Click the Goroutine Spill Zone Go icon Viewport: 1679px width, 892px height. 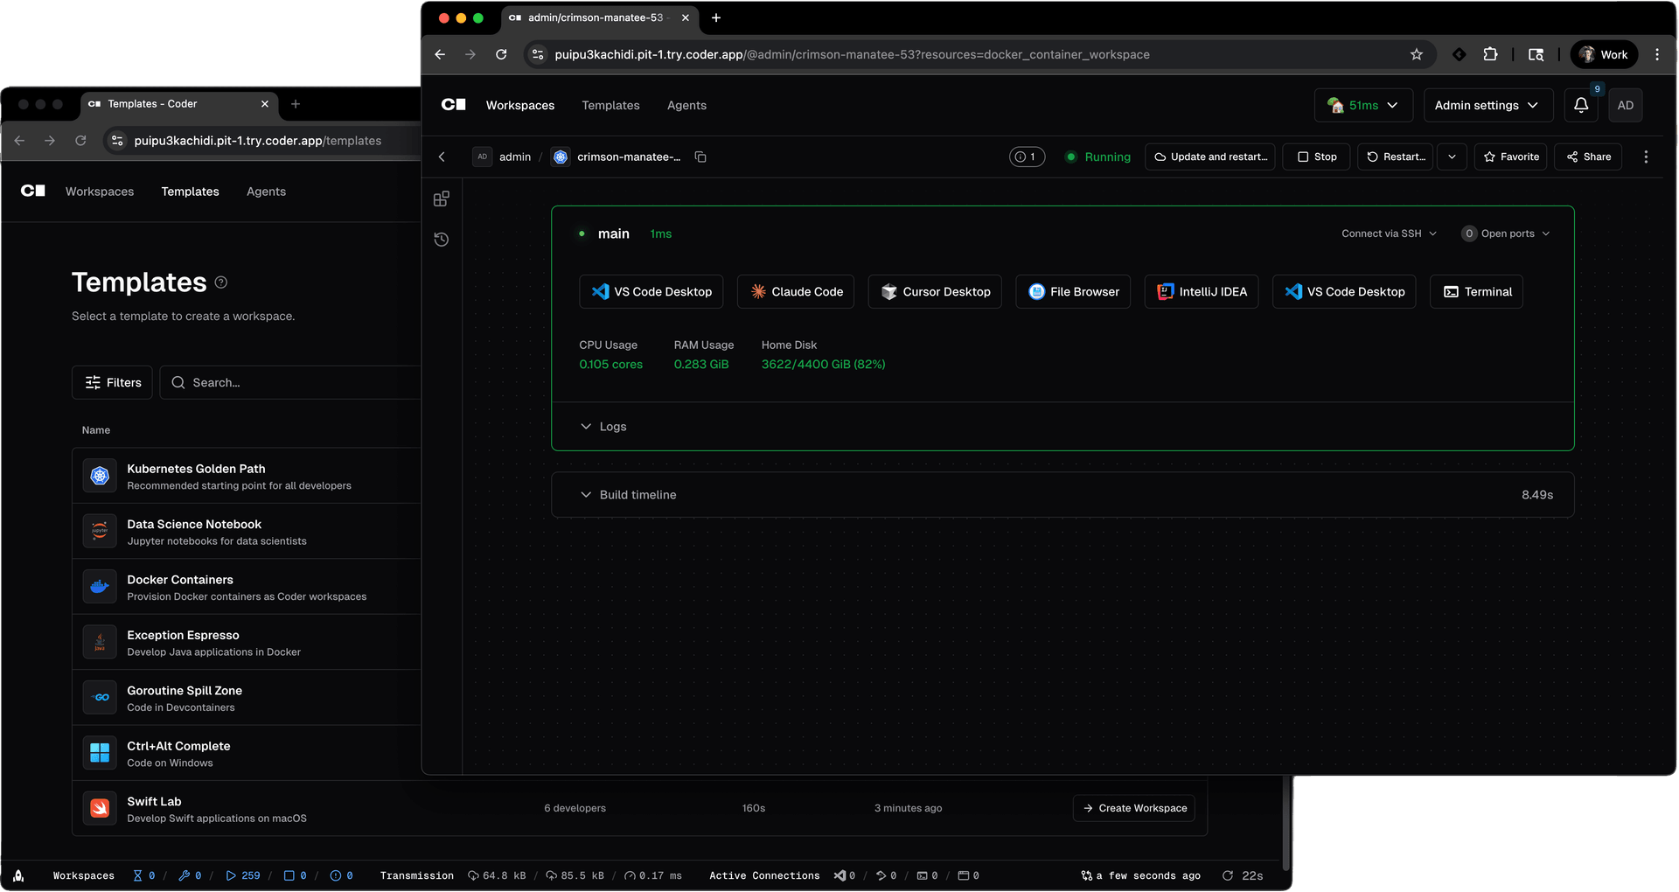100,697
